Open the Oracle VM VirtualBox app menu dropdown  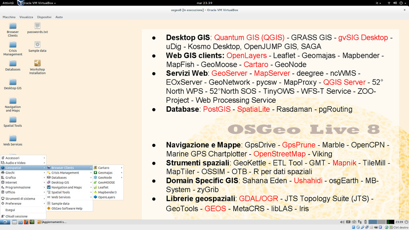tap(37, 3)
